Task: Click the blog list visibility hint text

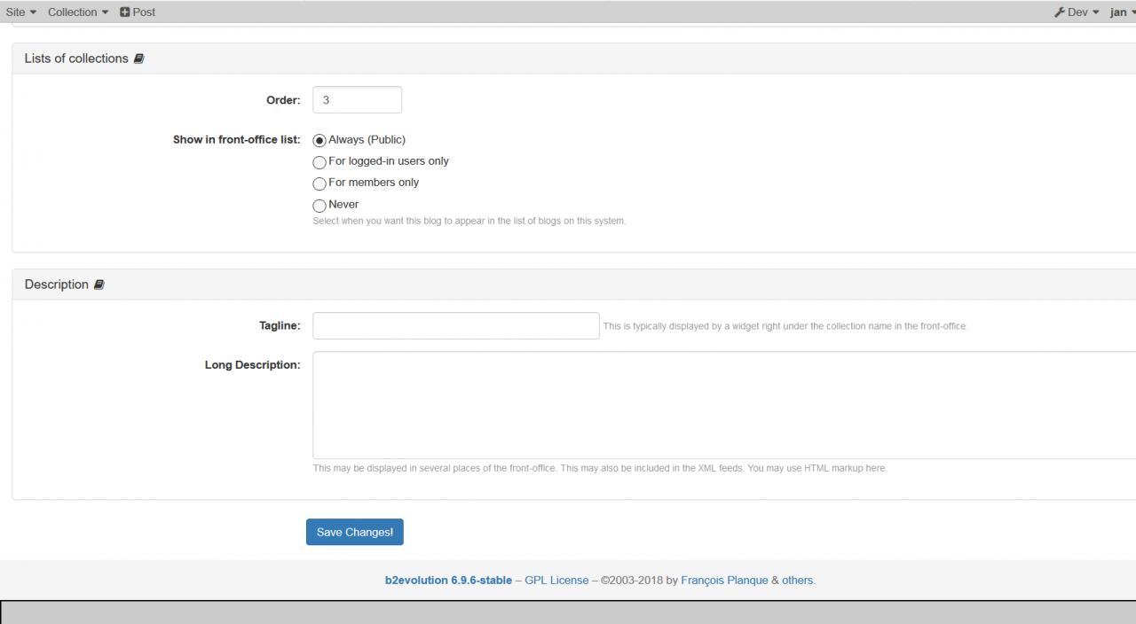Action: [469, 221]
